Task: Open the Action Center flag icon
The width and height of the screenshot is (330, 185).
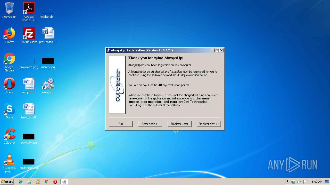Action: click(306, 182)
